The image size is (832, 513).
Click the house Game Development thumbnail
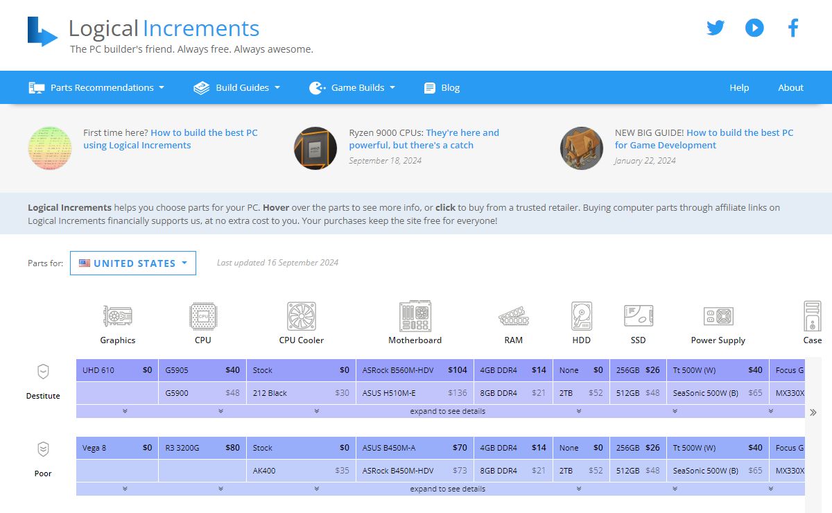[582, 148]
